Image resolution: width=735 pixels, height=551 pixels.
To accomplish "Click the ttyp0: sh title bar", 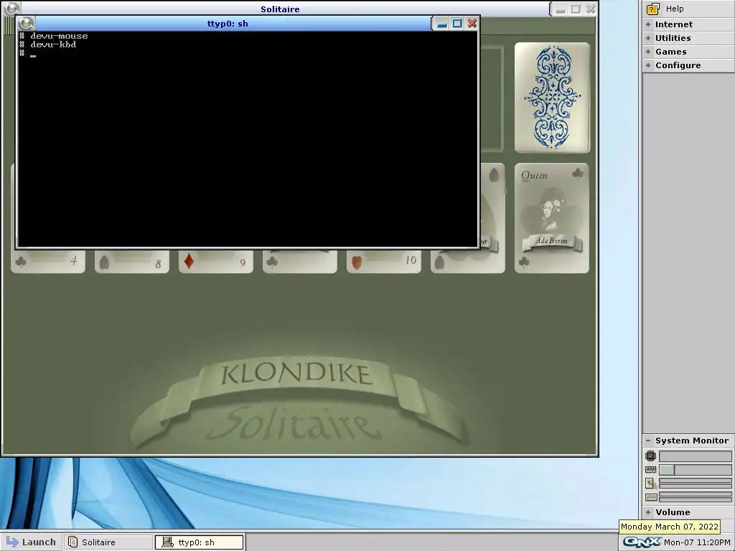I will [x=228, y=24].
